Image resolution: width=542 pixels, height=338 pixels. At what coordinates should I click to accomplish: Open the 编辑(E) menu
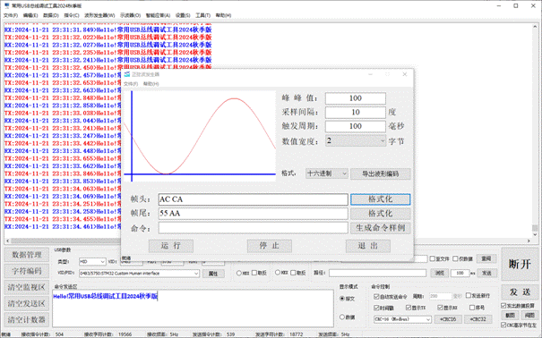tap(30, 15)
